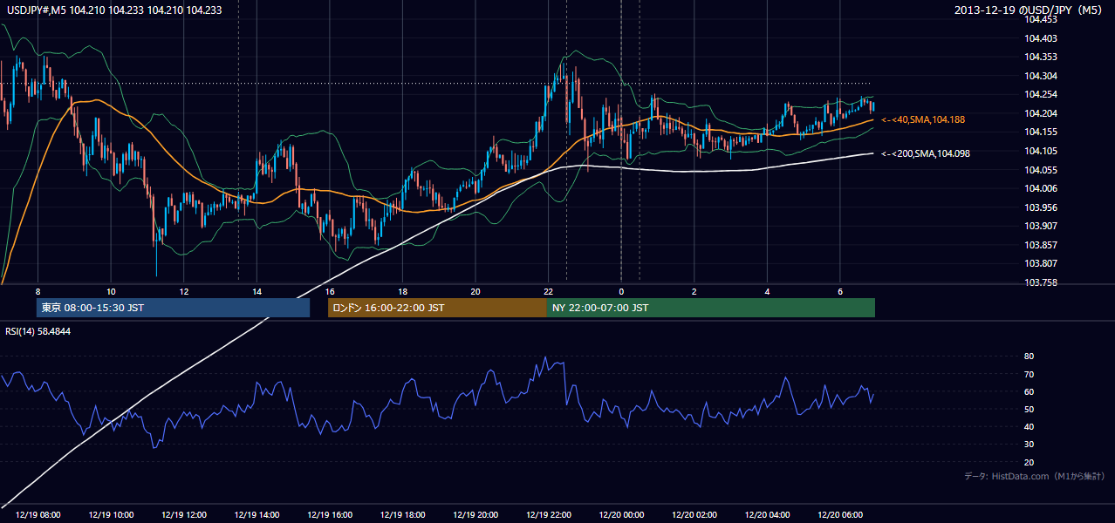Click the 103.857 price axis label

[x=1042, y=245]
